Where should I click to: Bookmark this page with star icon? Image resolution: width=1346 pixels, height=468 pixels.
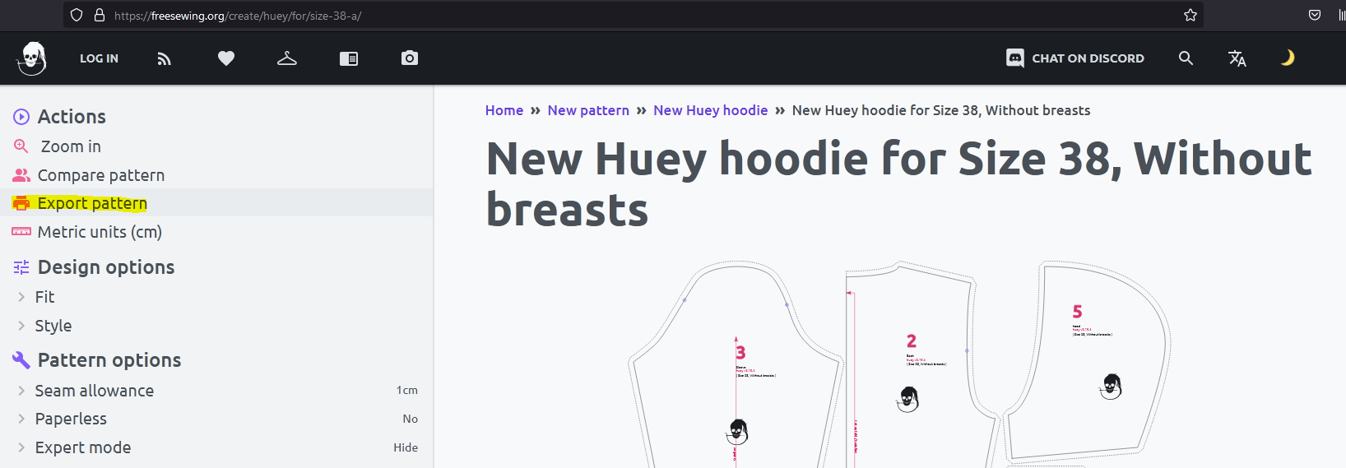coord(1190,15)
